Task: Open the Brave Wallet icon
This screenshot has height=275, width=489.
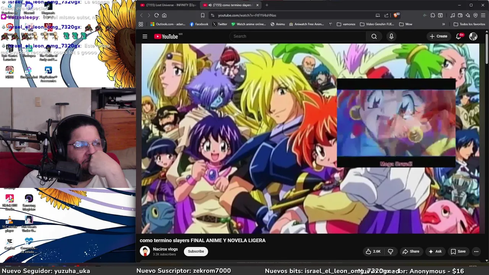Action: tap(460, 15)
